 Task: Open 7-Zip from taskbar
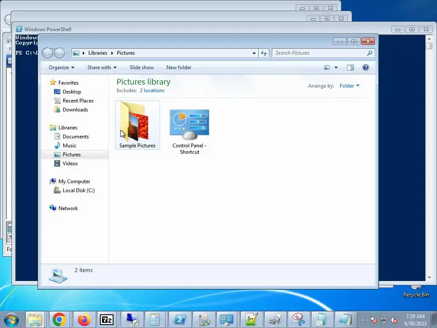click(x=107, y=319)
